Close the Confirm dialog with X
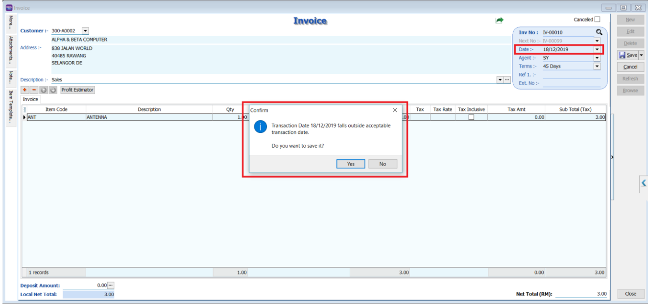Viewport: 648px width, 304px height. coord(395,110)
